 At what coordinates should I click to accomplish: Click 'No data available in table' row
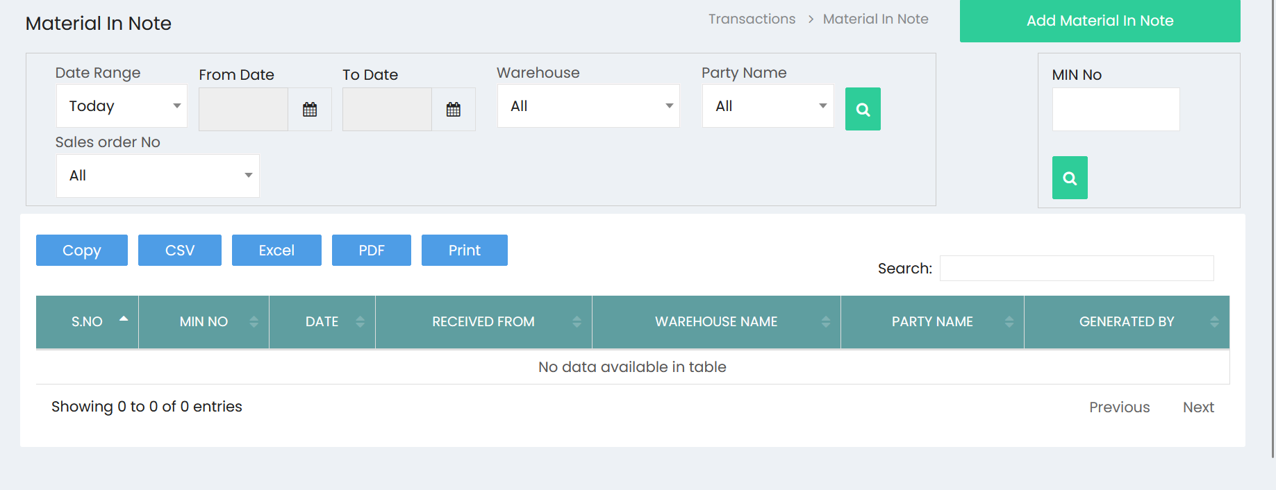633,367
